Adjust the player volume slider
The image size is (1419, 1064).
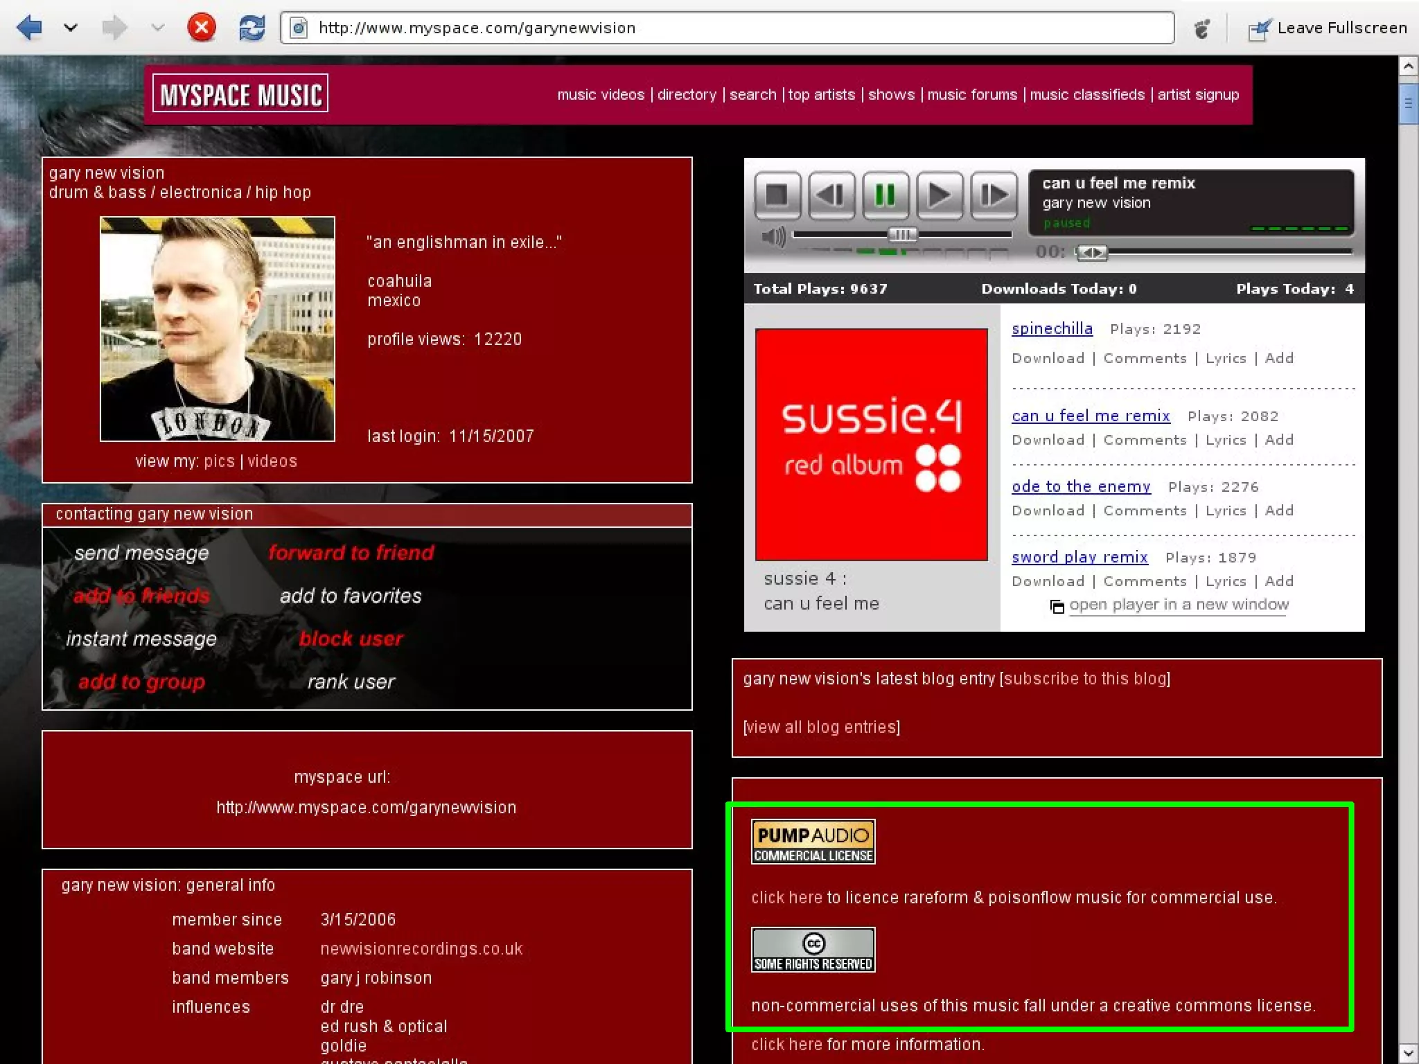coord(902,235)
